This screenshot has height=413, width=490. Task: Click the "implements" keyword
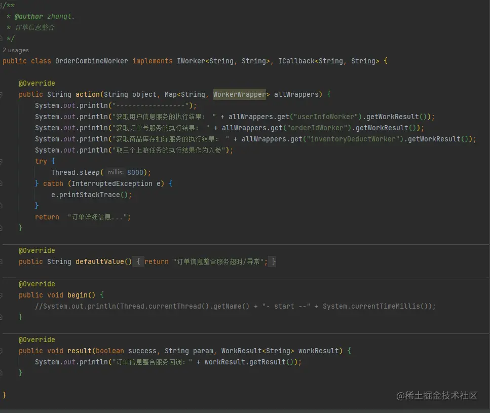(152, 61)
